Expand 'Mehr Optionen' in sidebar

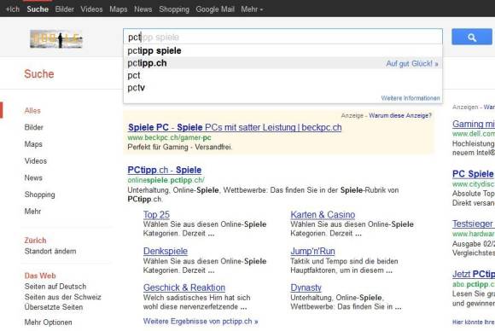pos(49,322)
